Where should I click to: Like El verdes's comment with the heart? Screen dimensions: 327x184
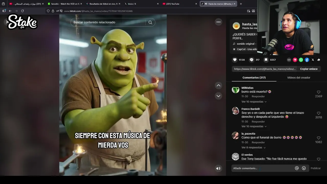319,159
